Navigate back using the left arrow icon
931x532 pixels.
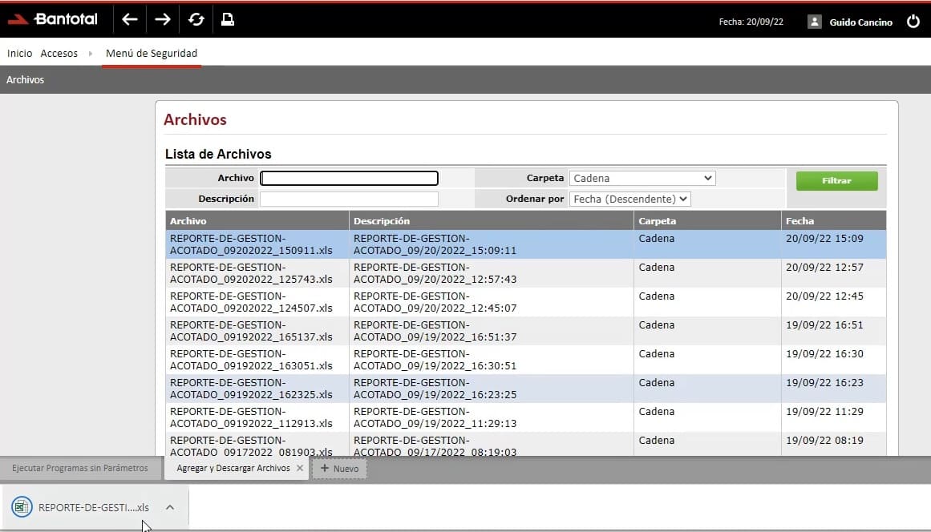pos(129,19)
